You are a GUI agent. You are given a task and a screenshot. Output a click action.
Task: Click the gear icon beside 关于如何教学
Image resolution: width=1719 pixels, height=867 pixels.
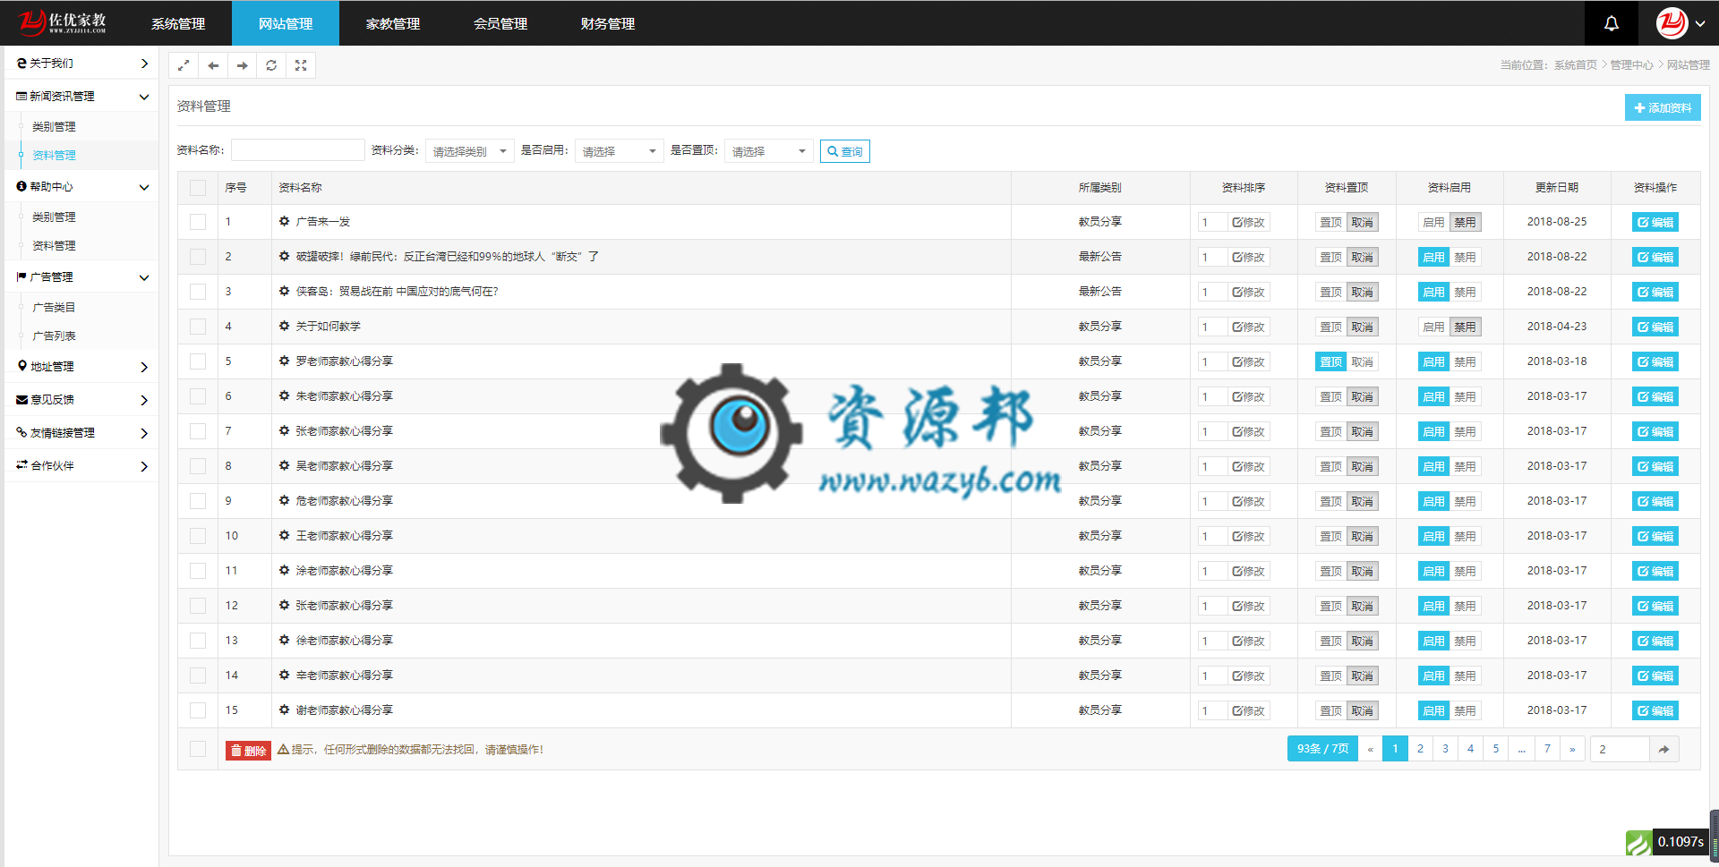pyautogui.click(x=284, y=326)
